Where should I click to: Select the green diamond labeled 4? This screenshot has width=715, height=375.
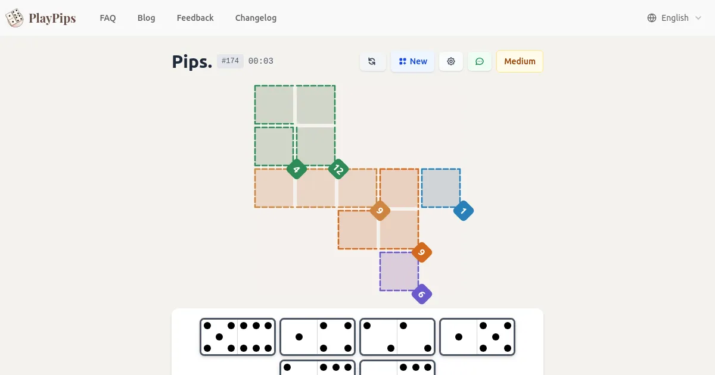tap(296, 170)
